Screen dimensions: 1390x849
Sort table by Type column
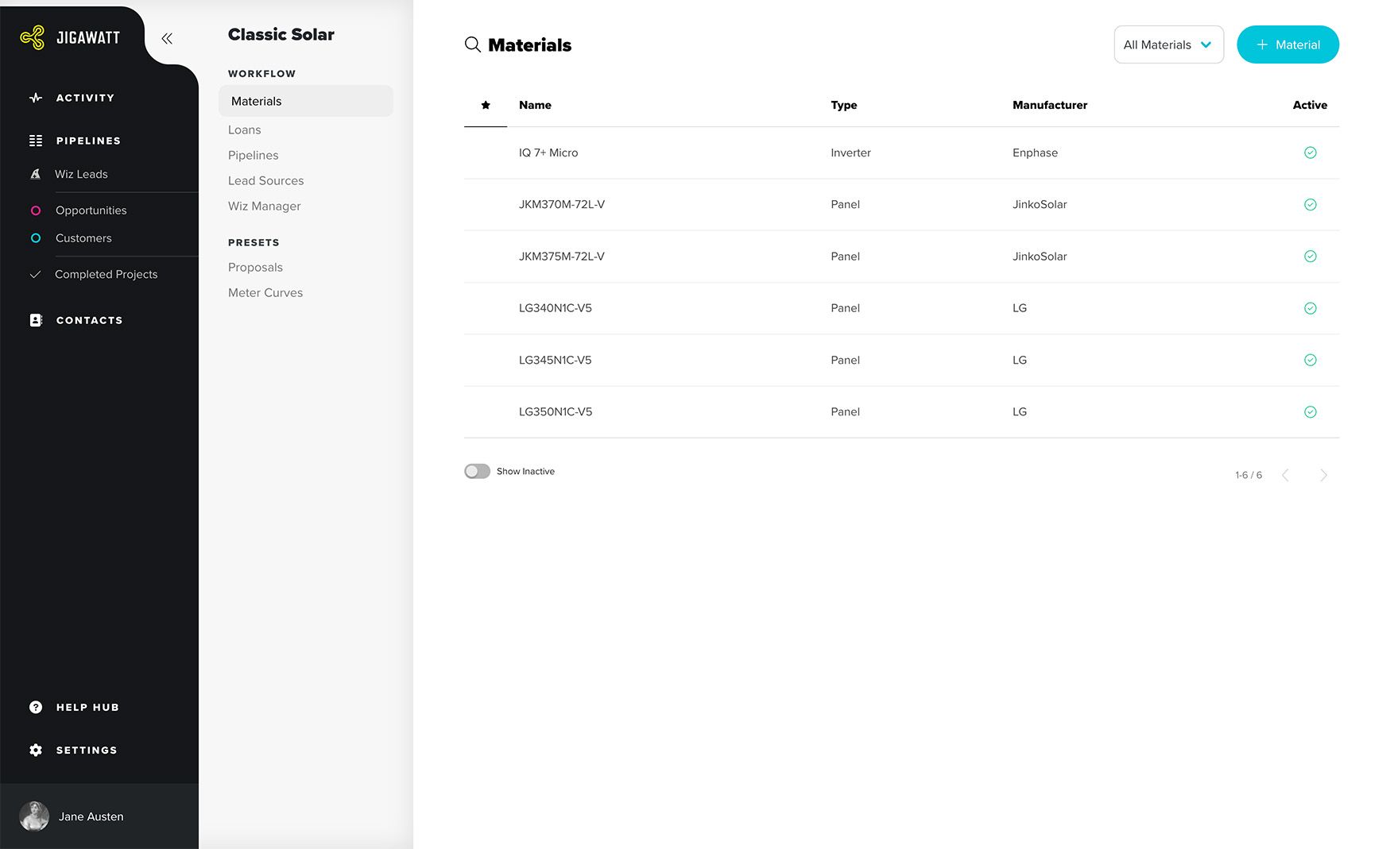click(x=843, y=105)
